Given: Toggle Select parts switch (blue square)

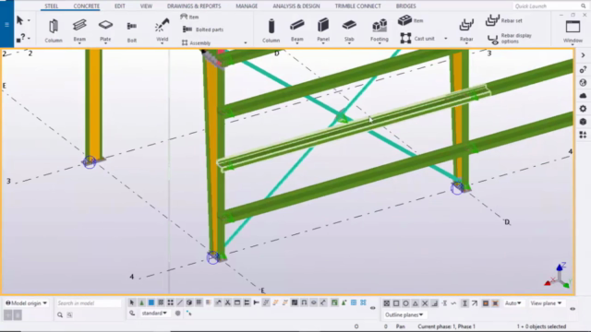Looking at the screenshot, I should [151, 302].
